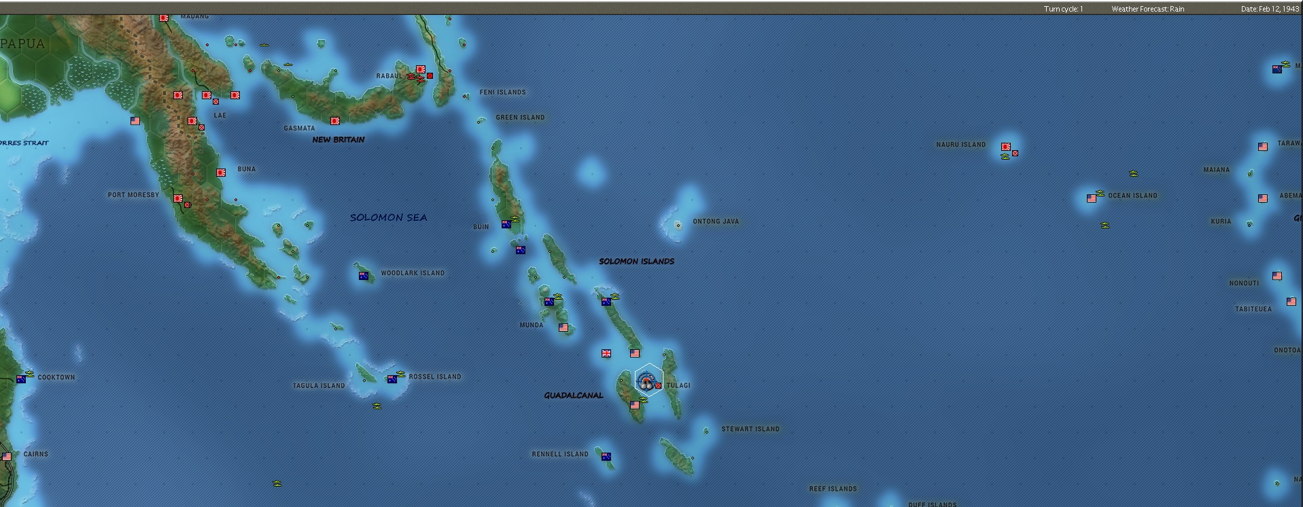Click the FENI ISLANDS label
The image size is (1303, 507).
(x=503, y=92)
